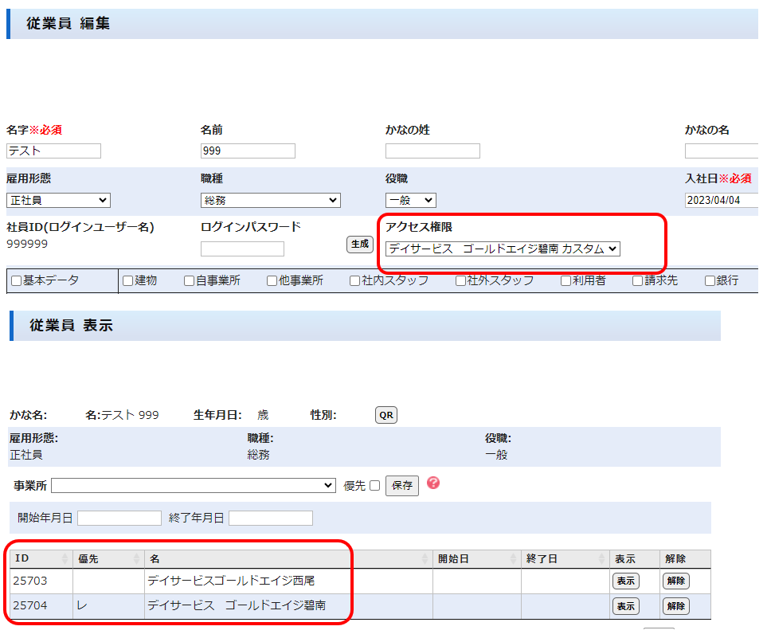
Task: Check the 基本データ checkbox
Action: (17, 280)
